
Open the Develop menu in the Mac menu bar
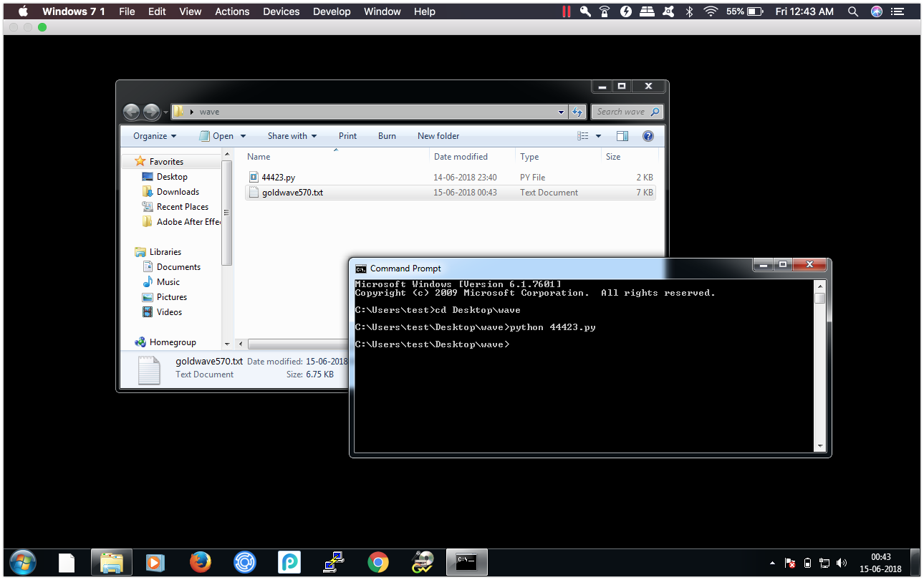(332, 11)
